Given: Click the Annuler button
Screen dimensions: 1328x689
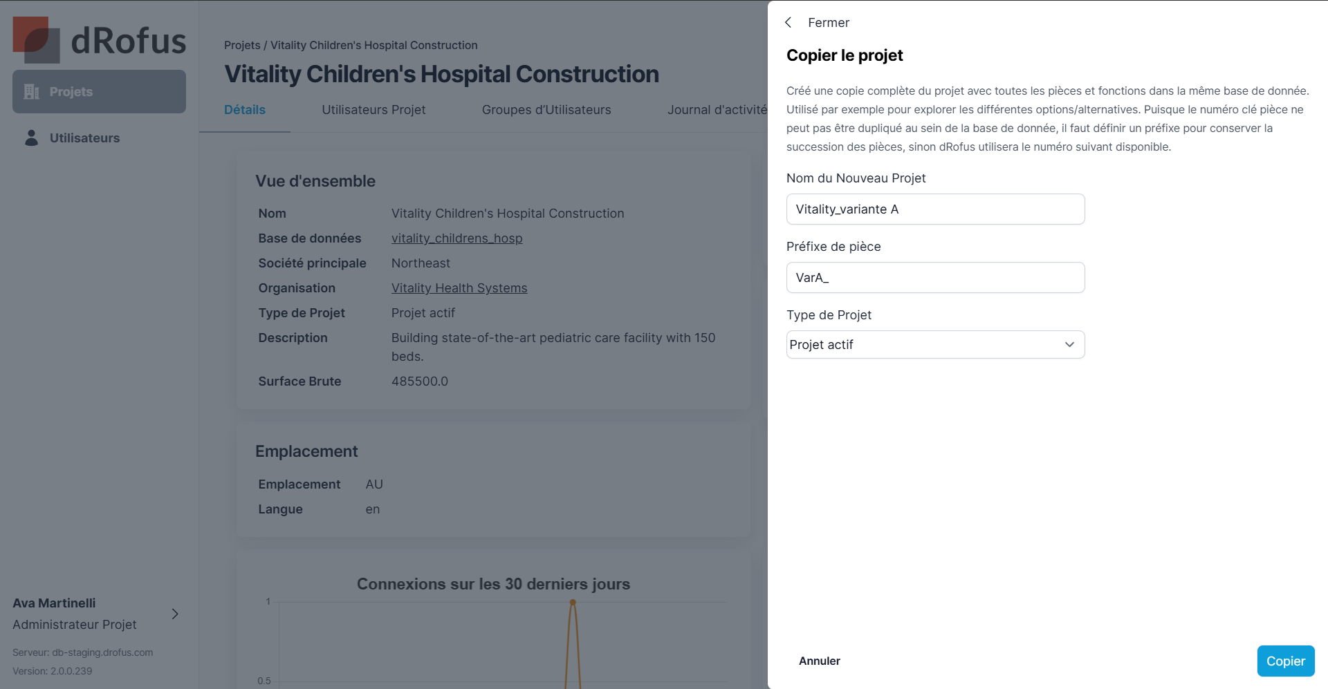Looking at the screenshot, I should [x=820, y=661].
